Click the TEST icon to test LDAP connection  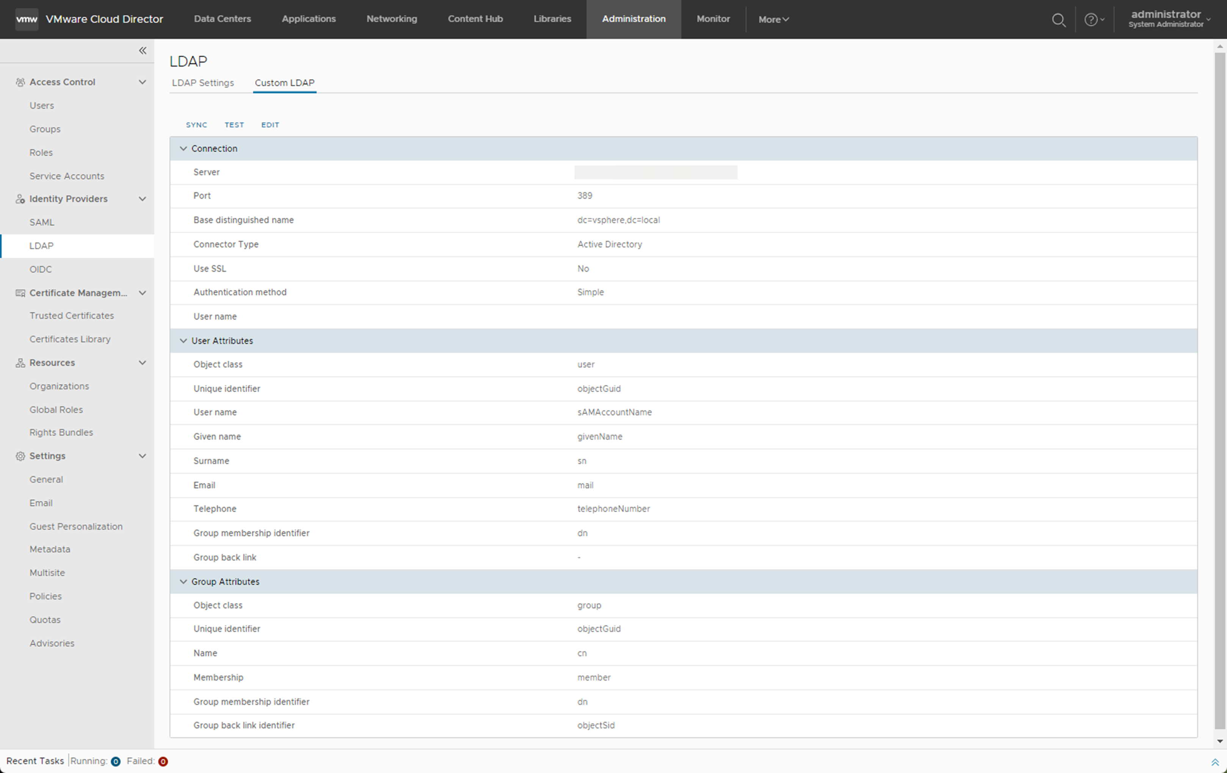tap(233, 124)
